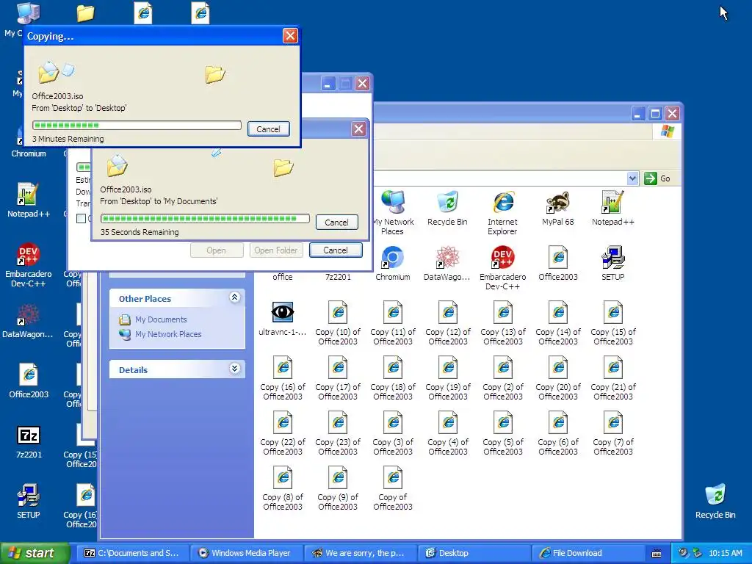Select Copy (7) of Office2003 file

point(613,433)
